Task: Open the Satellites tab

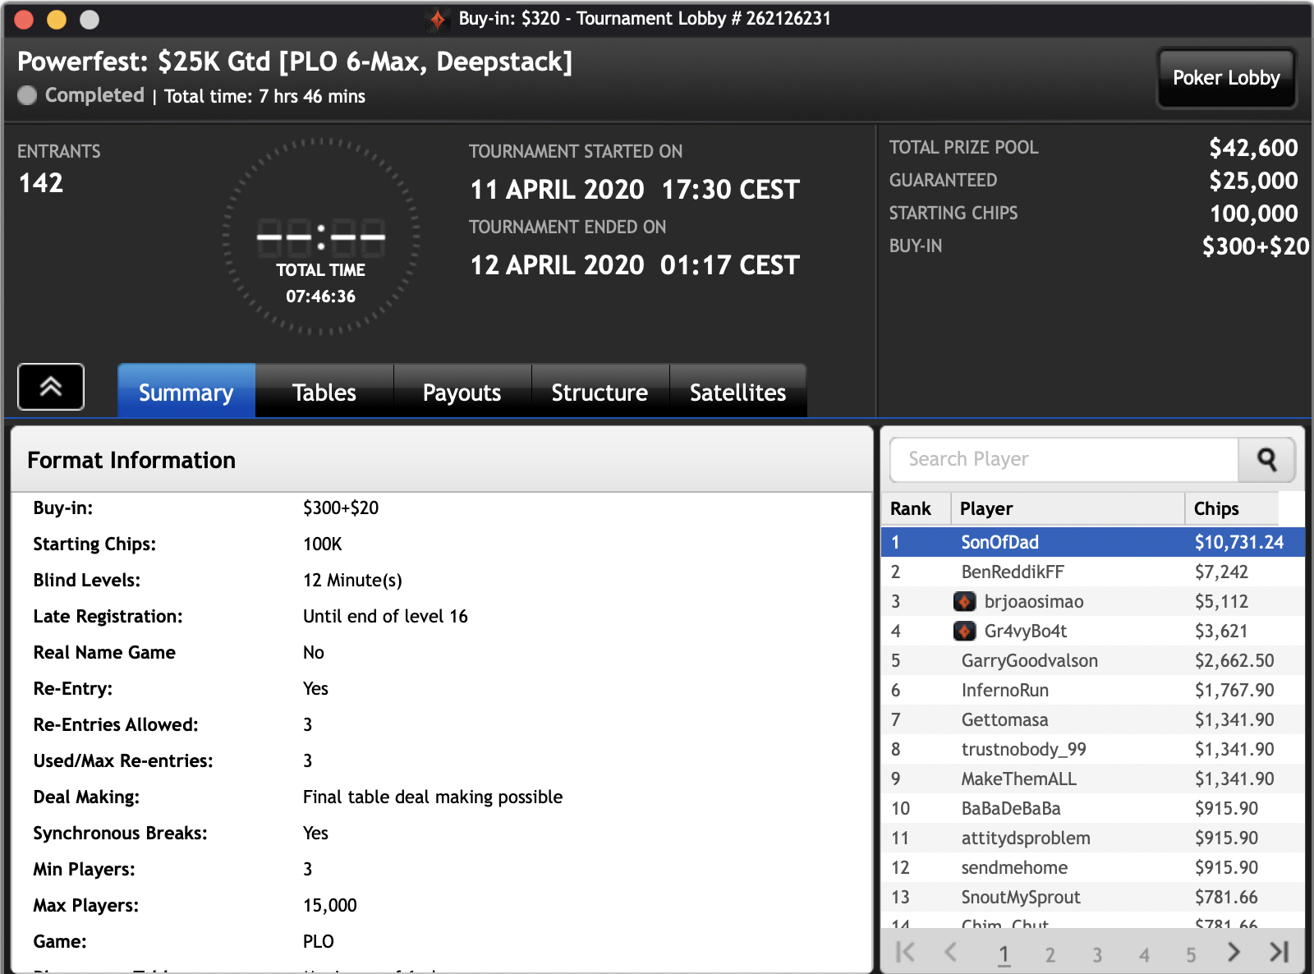Action: tap(737, 393)
